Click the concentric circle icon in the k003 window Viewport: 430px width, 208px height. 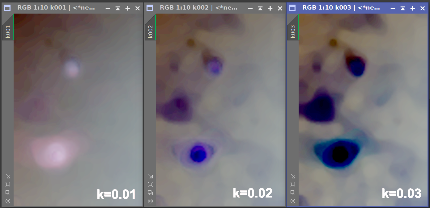pyautogui.click(x=293, y=201)
